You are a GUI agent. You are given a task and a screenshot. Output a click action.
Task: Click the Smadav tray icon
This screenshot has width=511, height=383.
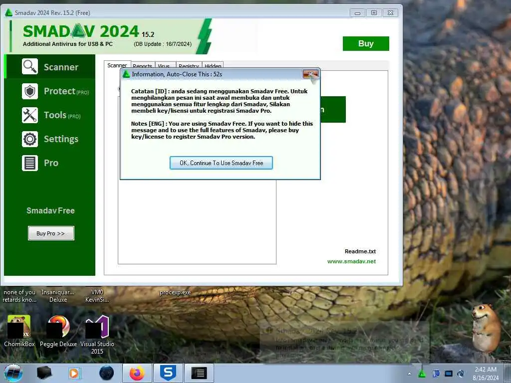(x=422, y=374)
